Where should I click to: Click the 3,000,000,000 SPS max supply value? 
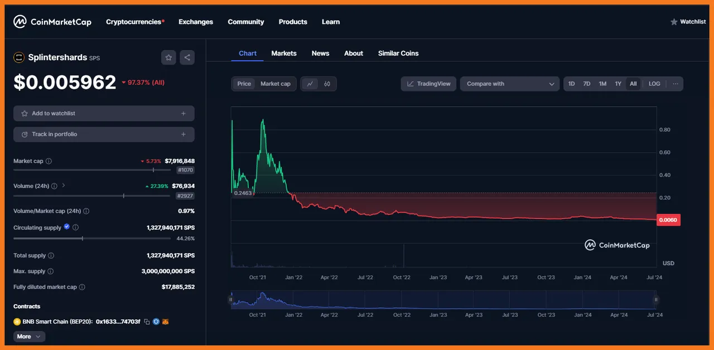[168, 271]
